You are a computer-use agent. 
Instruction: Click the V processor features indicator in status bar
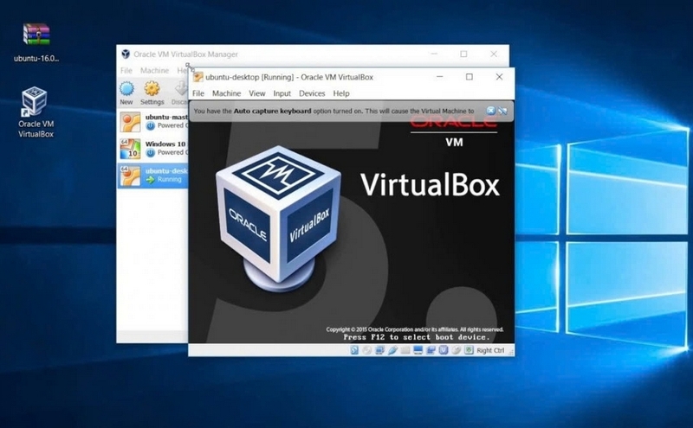click(444, 350)
